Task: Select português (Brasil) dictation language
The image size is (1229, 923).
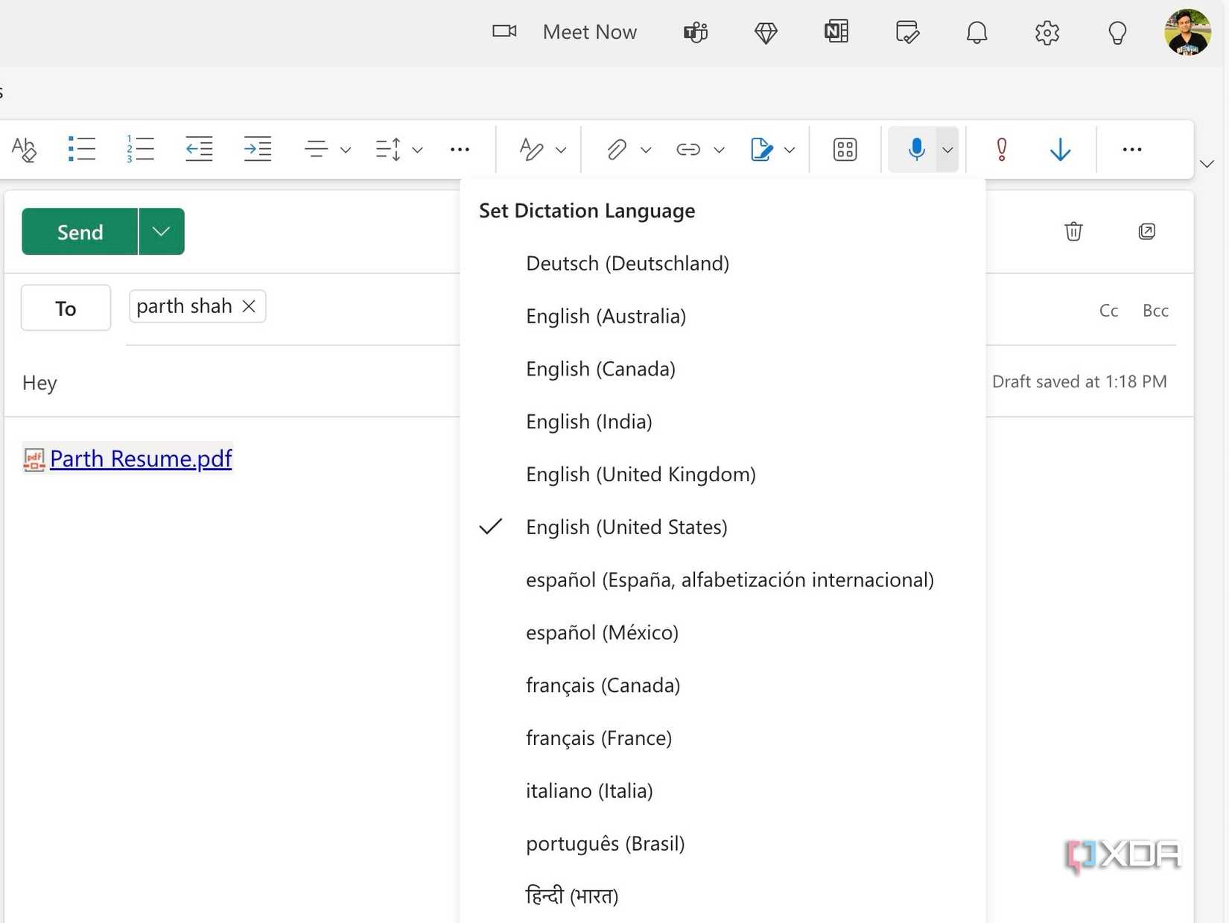Action: pyautogui.click(x=723, y=844)
